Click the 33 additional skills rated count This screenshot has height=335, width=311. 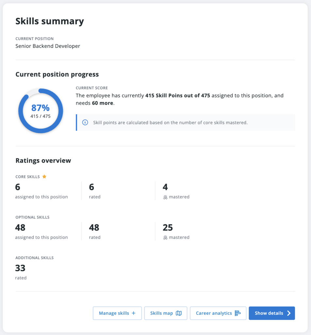20,268
